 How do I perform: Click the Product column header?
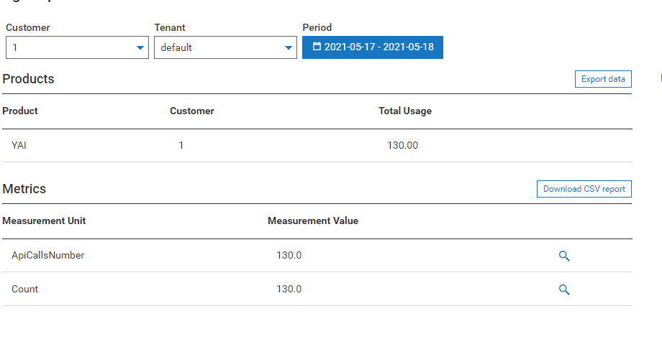coord(20,111)
